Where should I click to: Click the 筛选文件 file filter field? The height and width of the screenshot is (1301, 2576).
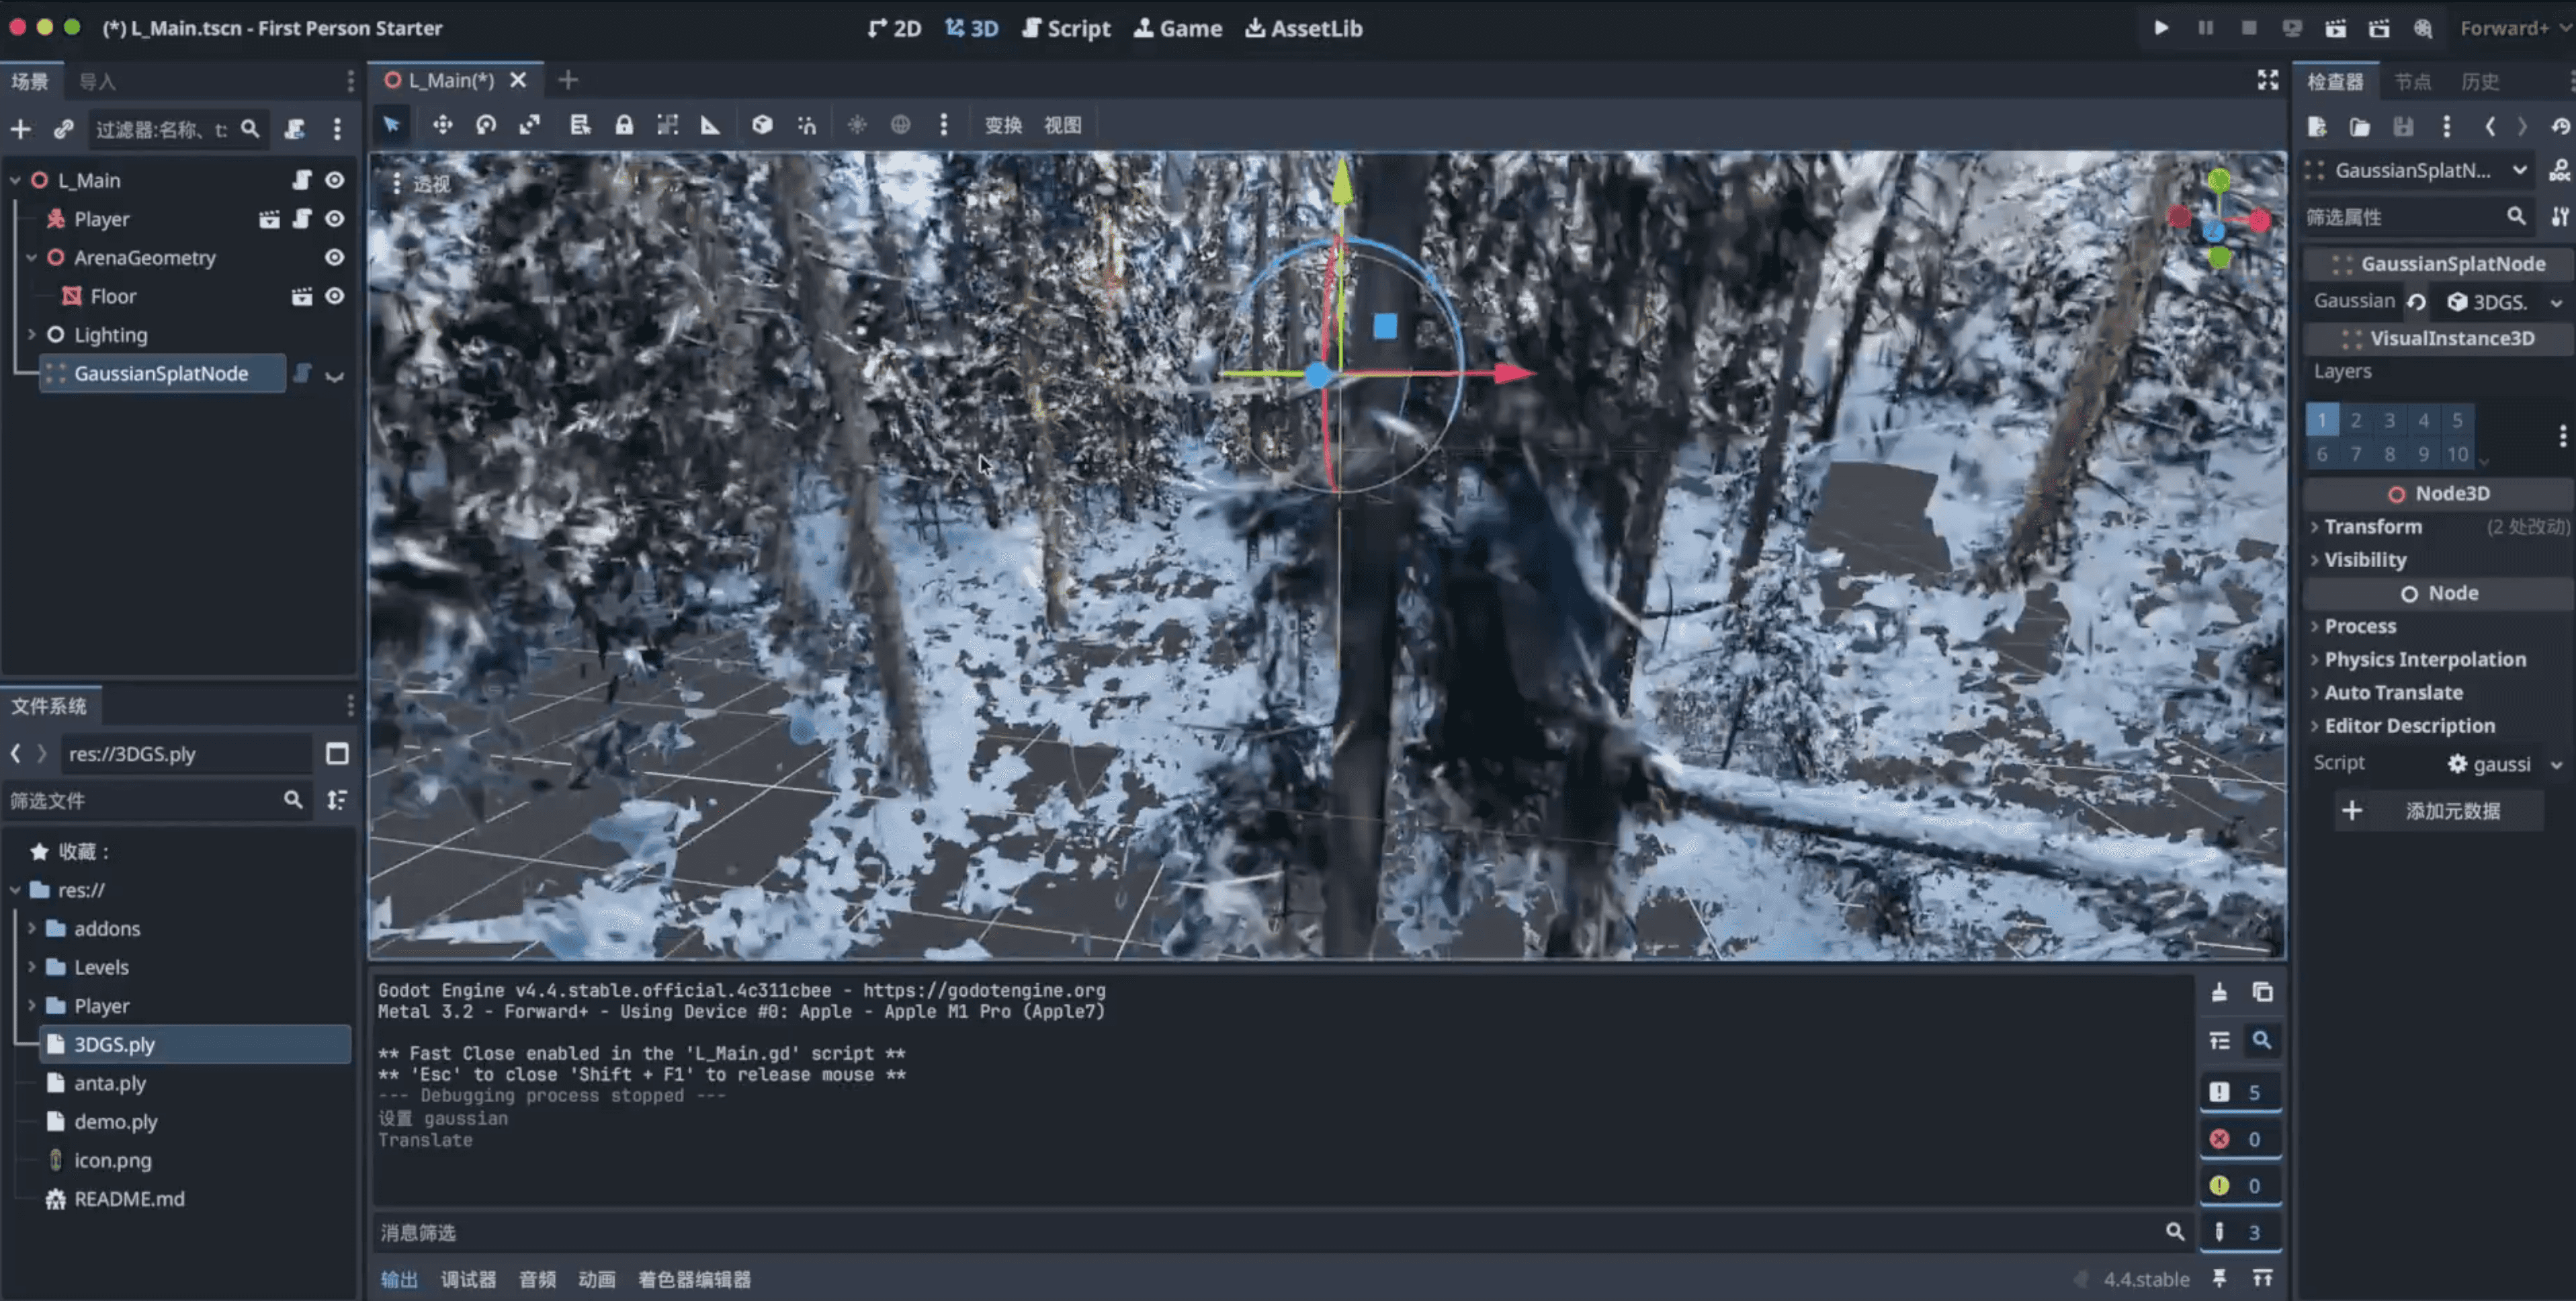(156, 800)
